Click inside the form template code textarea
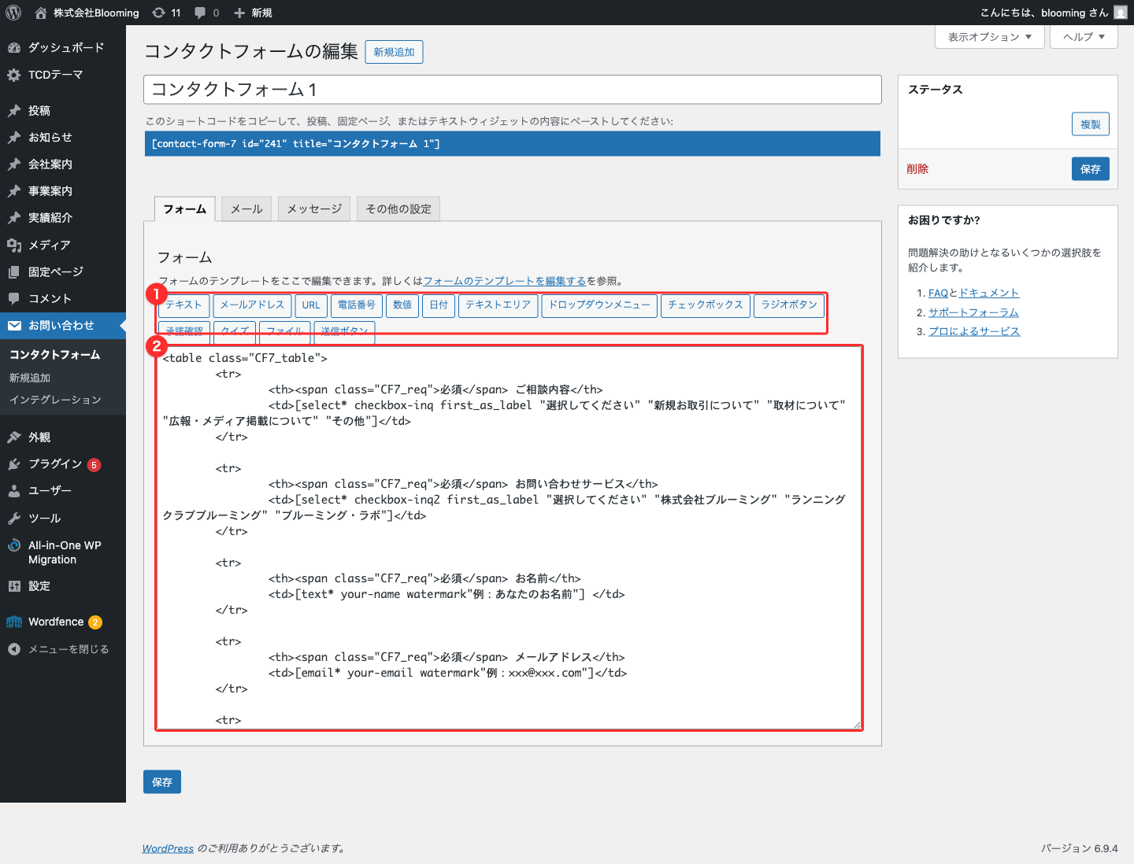Screen dimensions: 1134x864 point(509,538)
